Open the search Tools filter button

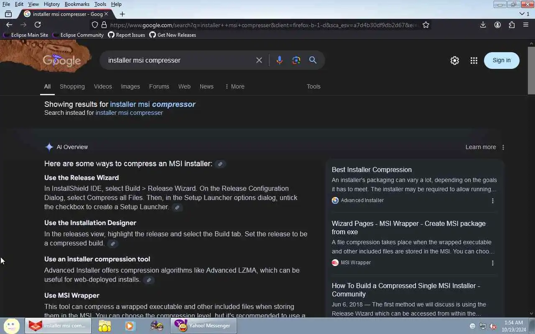click(313, 86)
